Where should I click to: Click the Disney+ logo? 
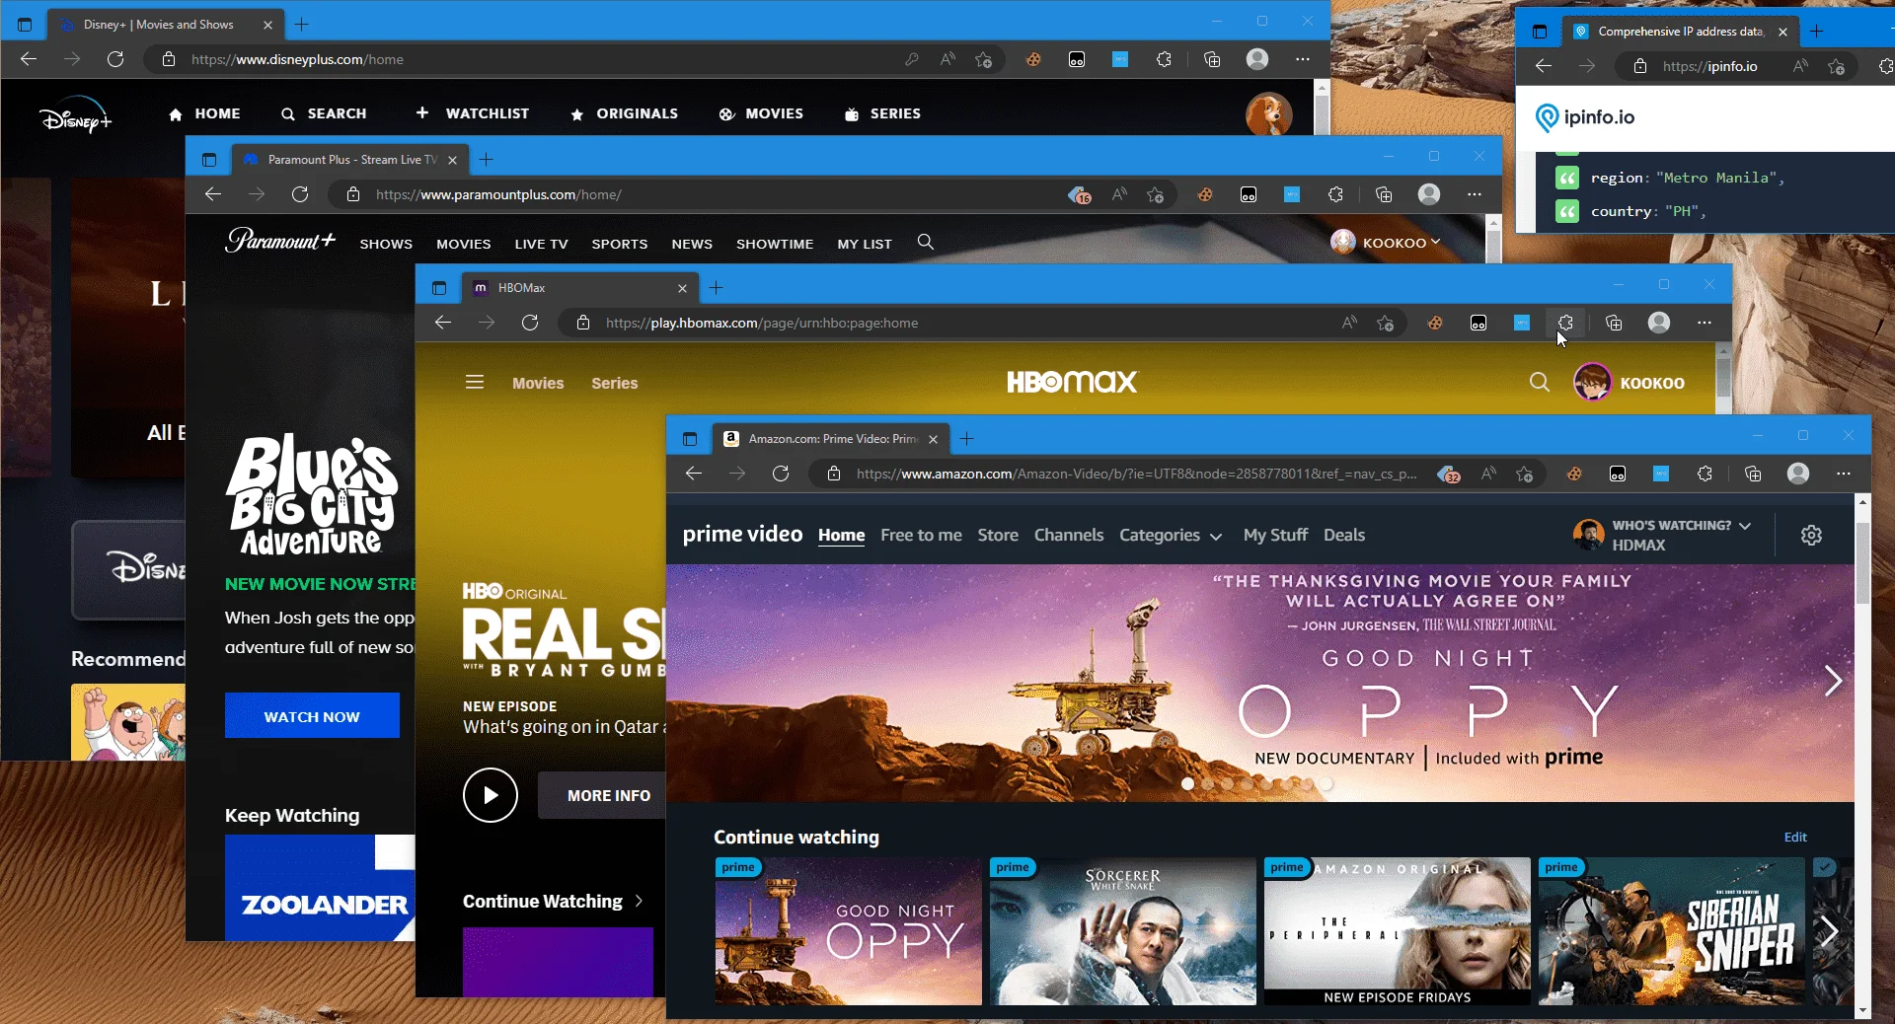[76, 114]
